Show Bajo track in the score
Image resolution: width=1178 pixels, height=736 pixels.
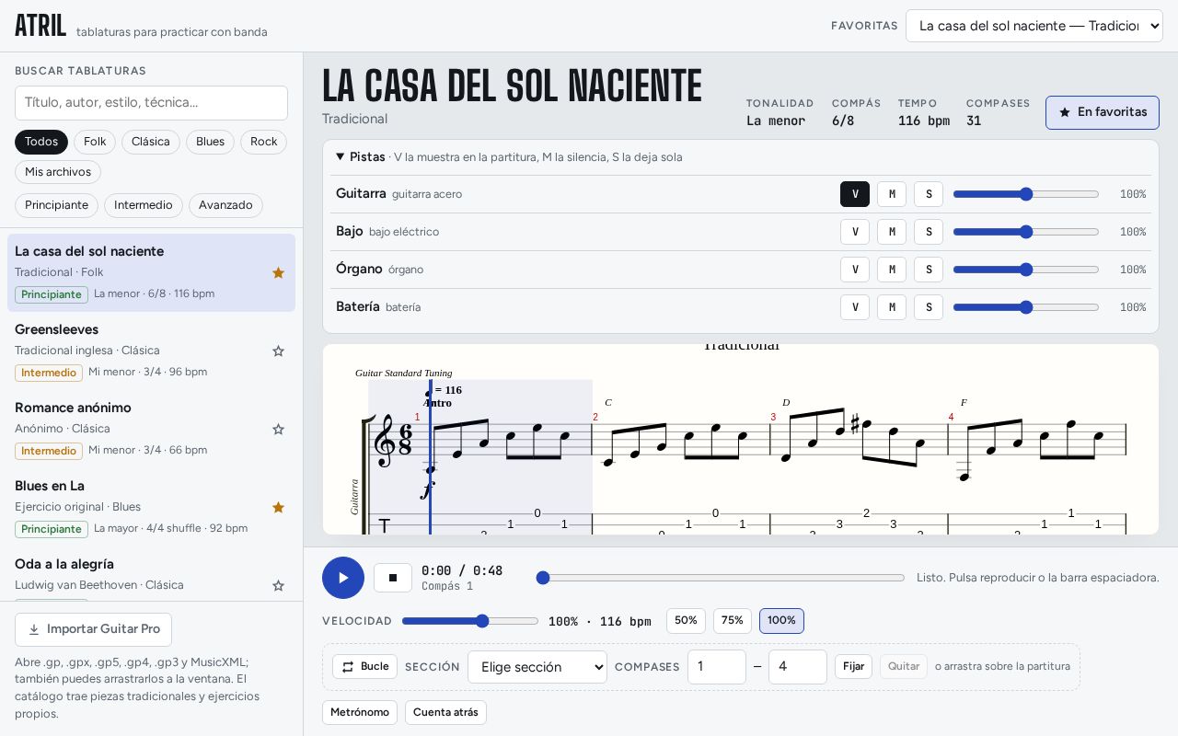tap(855, 232)
